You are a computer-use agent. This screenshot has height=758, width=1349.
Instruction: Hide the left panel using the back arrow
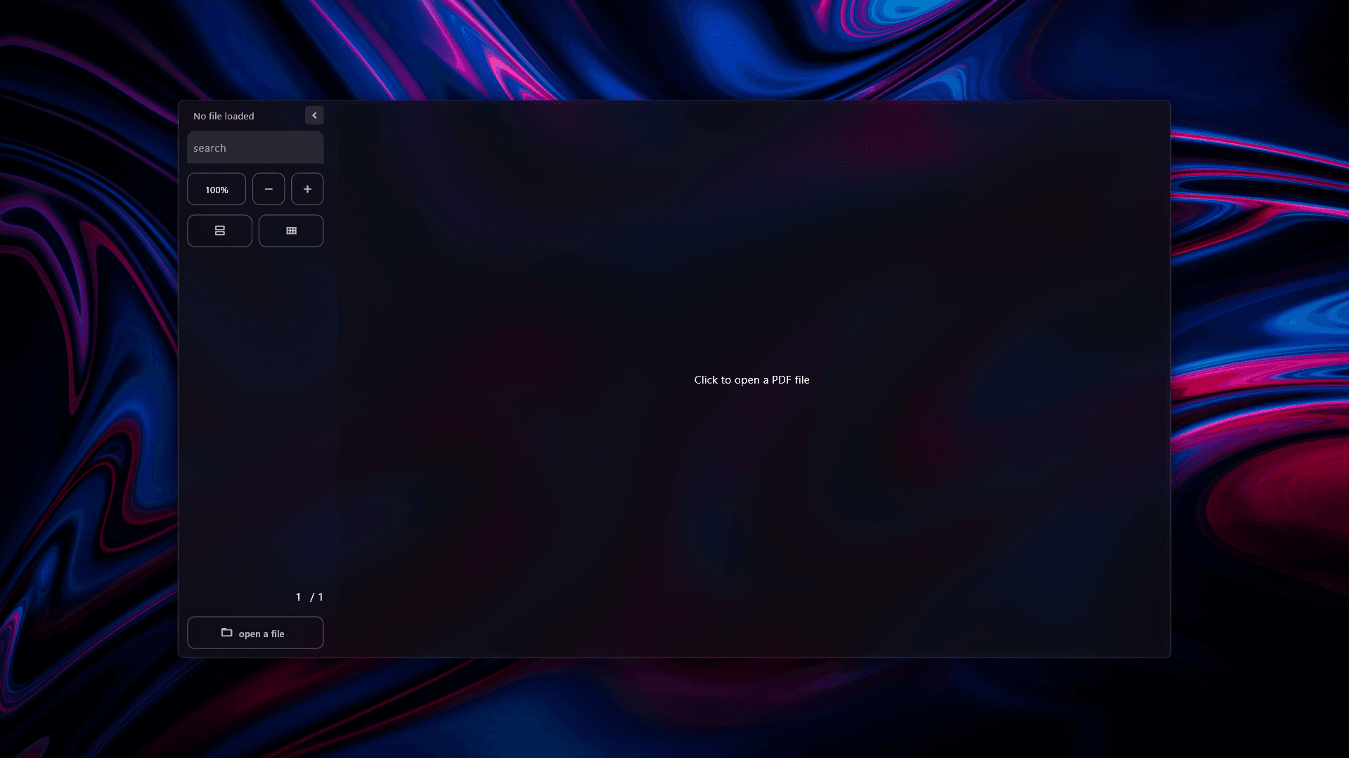pyautogui.click(x=314, y=115)
